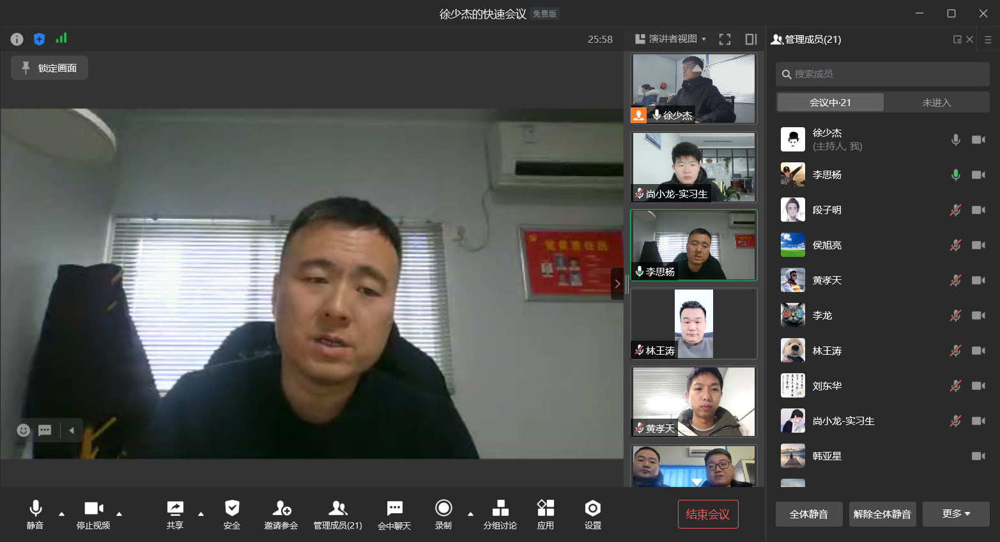
Task: Open the 更多 dropdown in members panel
Action: point(956,514)
